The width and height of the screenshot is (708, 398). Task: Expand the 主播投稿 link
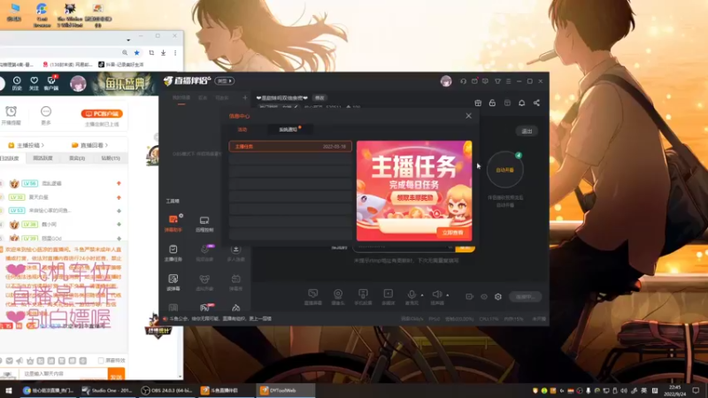[x=27, y=145]
